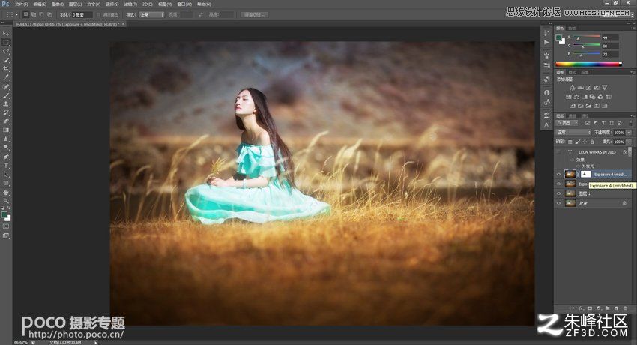Click the foreground color swatch in Color panel
This screenshot has height=345, width=637.
click(x=559, y=37)
